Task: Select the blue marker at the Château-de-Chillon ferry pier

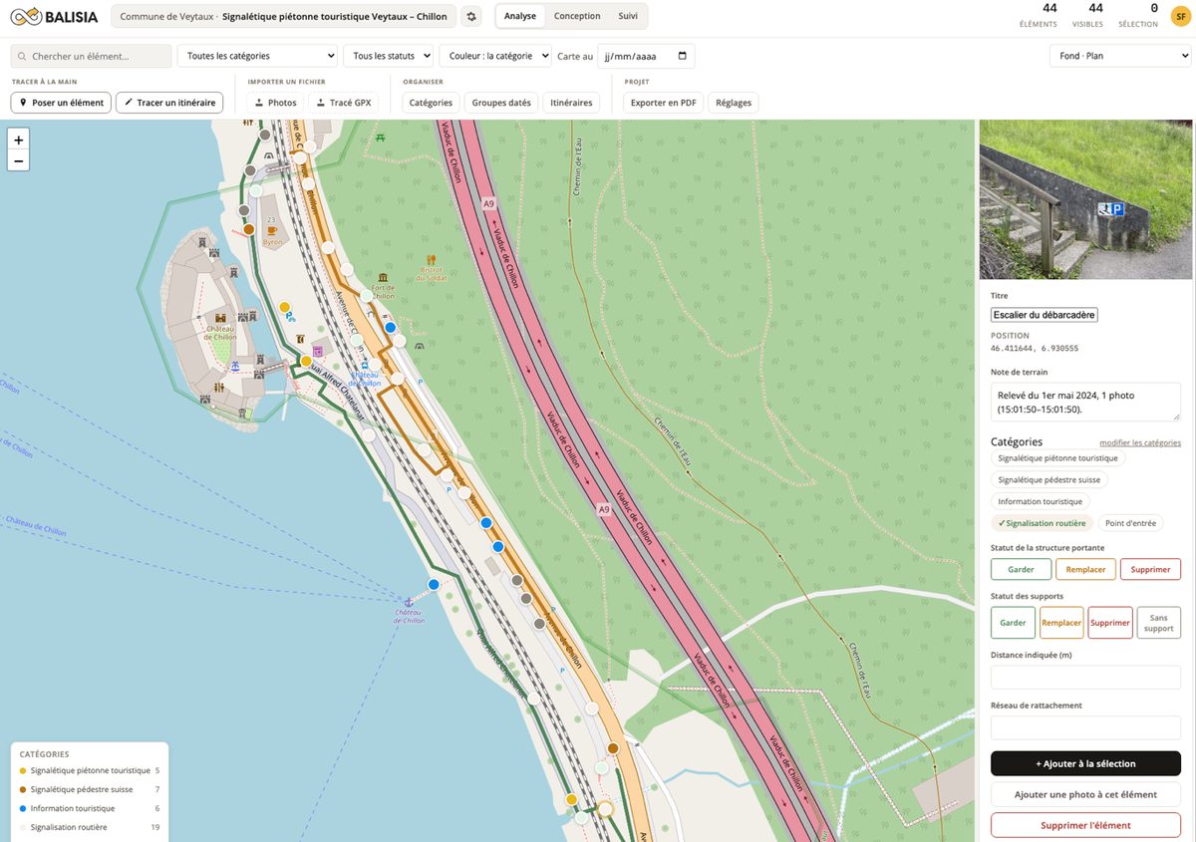Action: [434, 584]
